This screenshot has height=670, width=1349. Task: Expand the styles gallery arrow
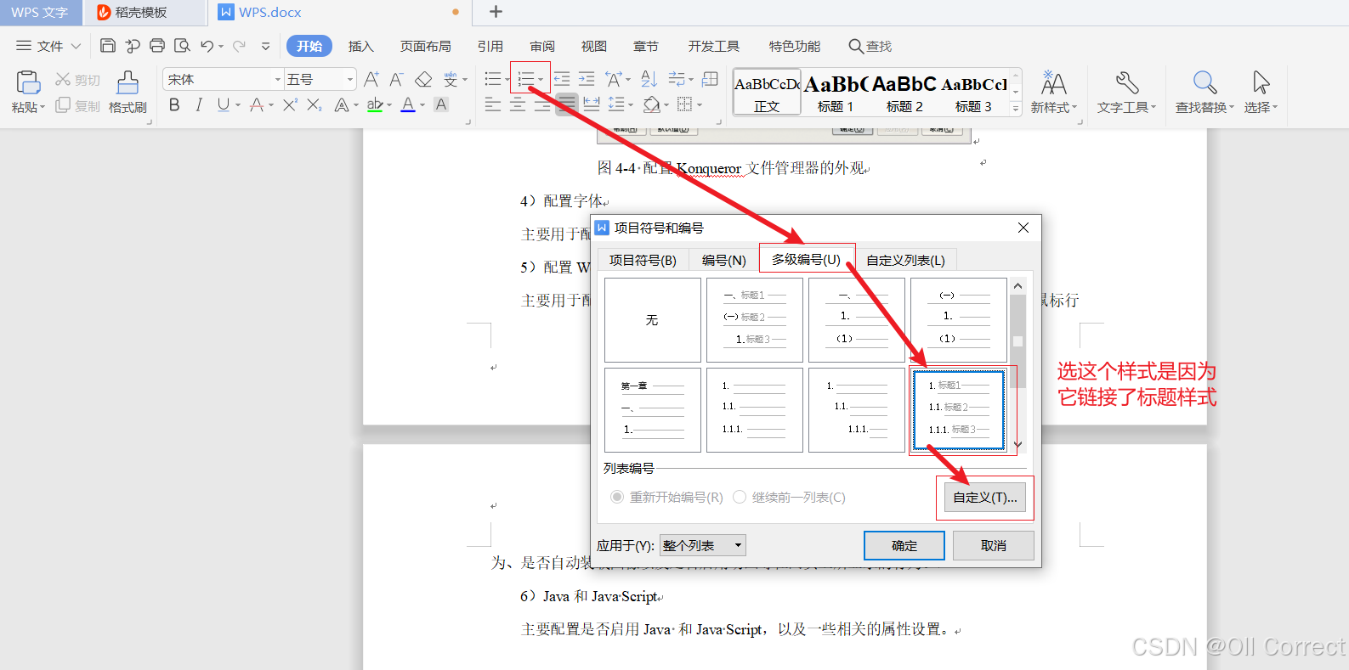(1015, 108)
